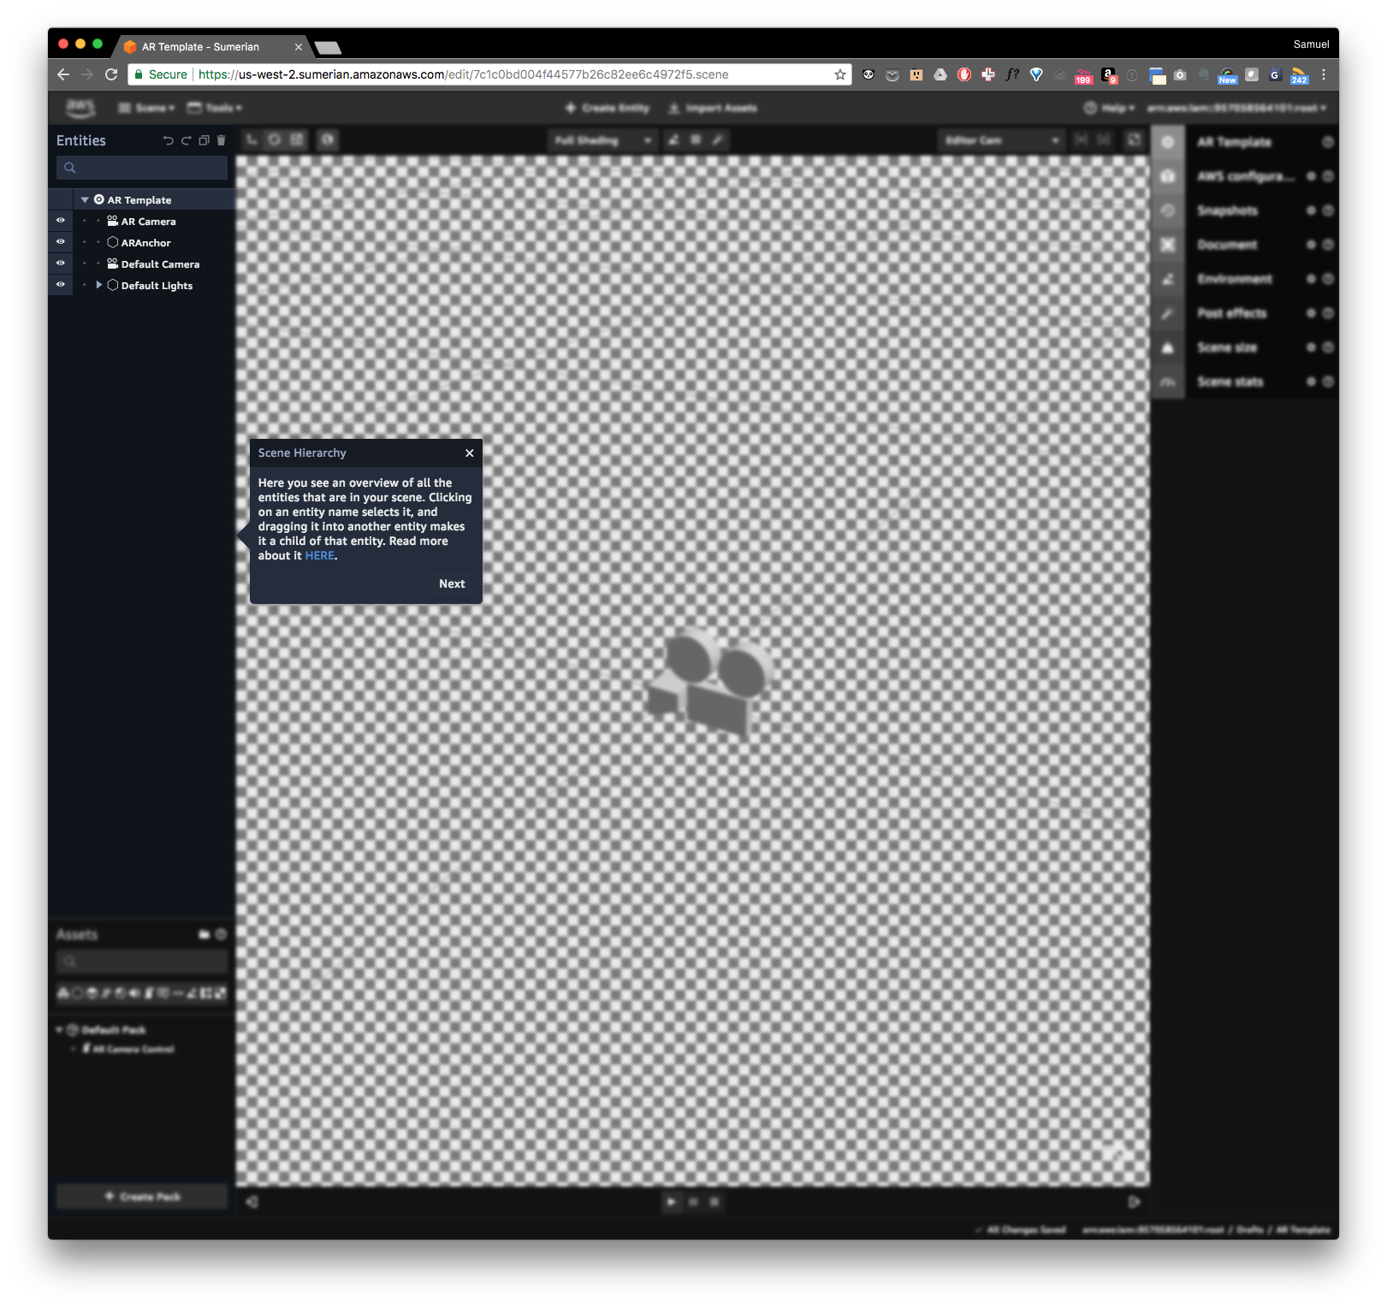1387x1308 pixels.
Task: Open the Post effects panel on the right
Action: click(x=1231, y=313)
